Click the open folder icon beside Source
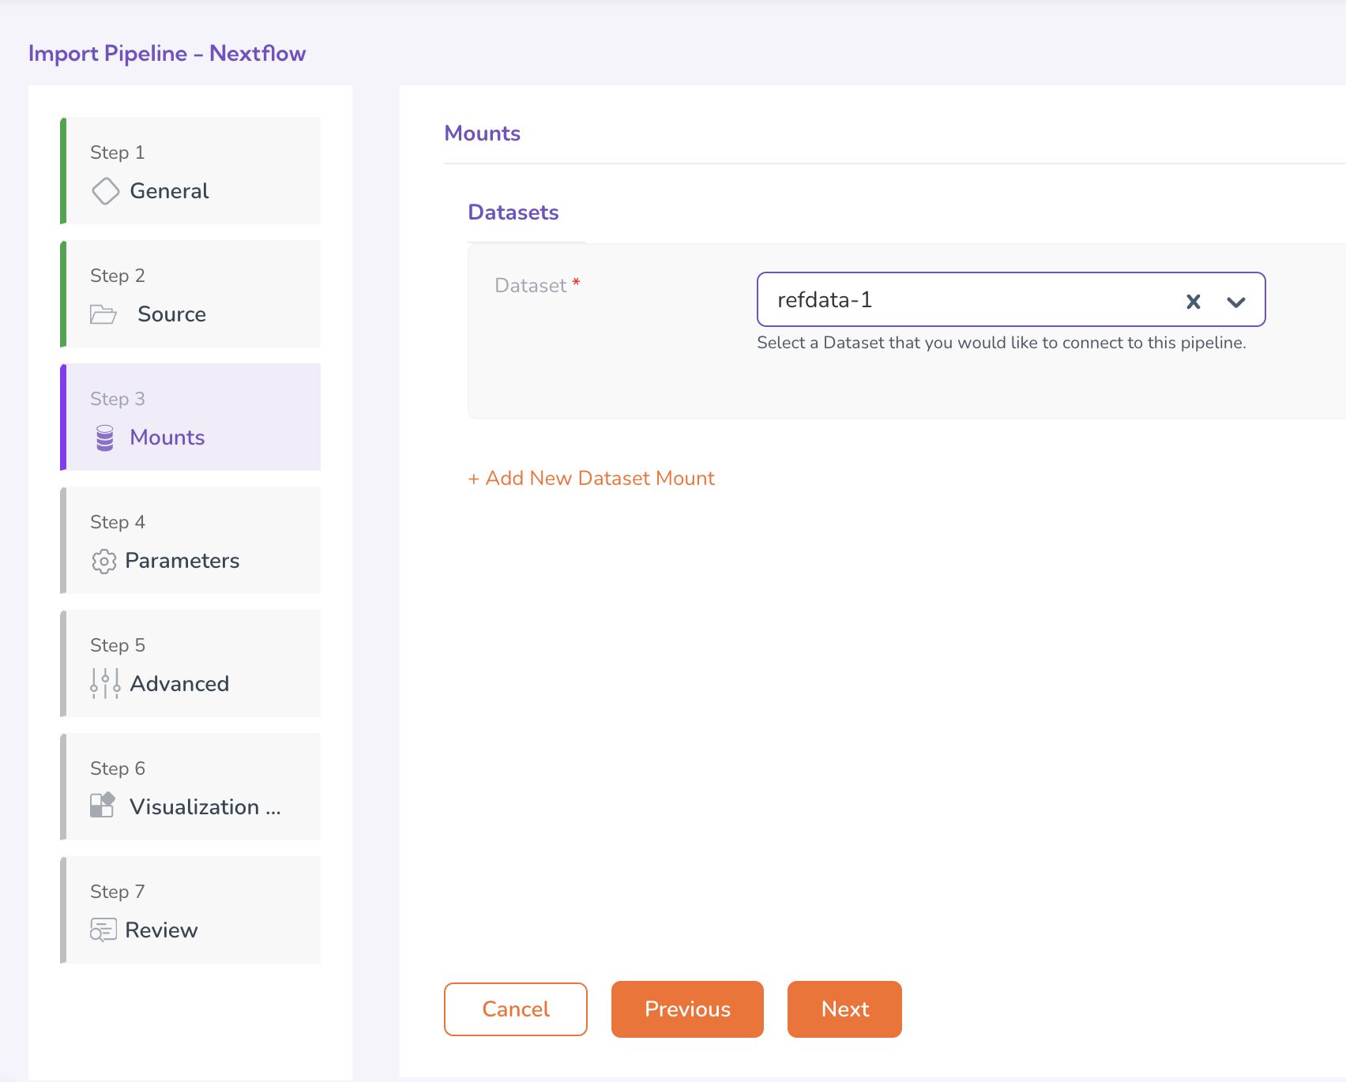This screenshot has width=1346, height=1082. [103, 314]
